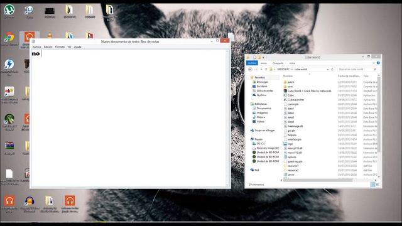Click the Notepad window title icon
The image size is (402, 226).
coord(33,41)
